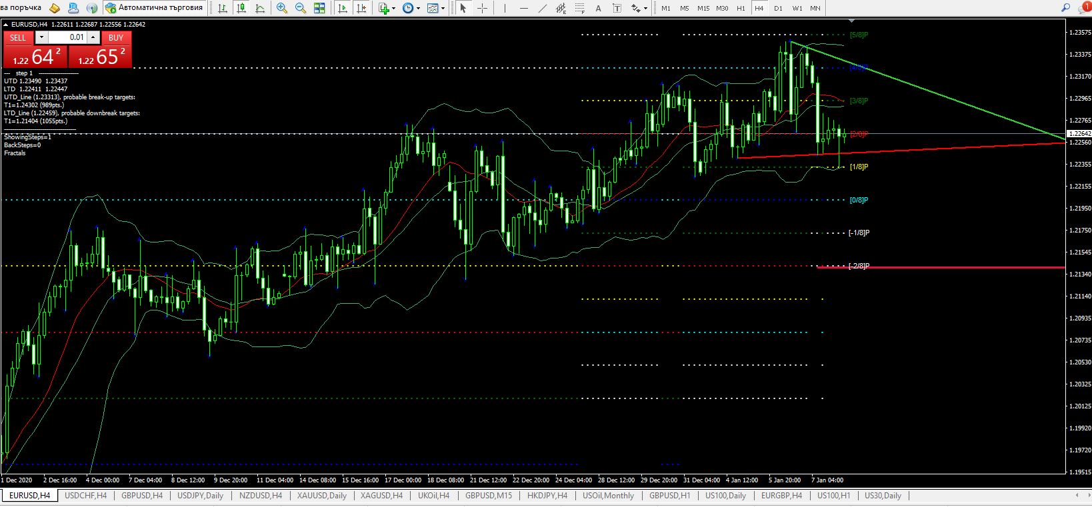Toggle chart shift from right edge
This screenshot has width=1092, height=507.
(x=361, y=8)
